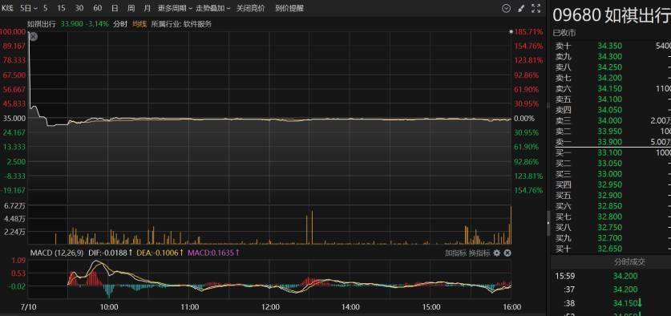Open the circular dropdown icon in top toolbar
The width and height of the screenshot is (671, 316).
point(506,8)
